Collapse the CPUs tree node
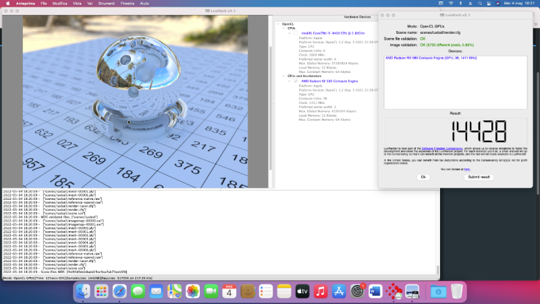 pos(283,28)
